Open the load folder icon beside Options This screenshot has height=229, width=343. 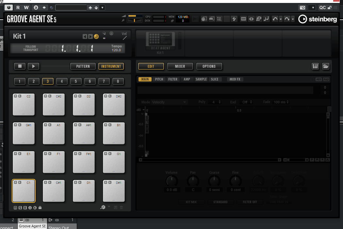(325, 66)
